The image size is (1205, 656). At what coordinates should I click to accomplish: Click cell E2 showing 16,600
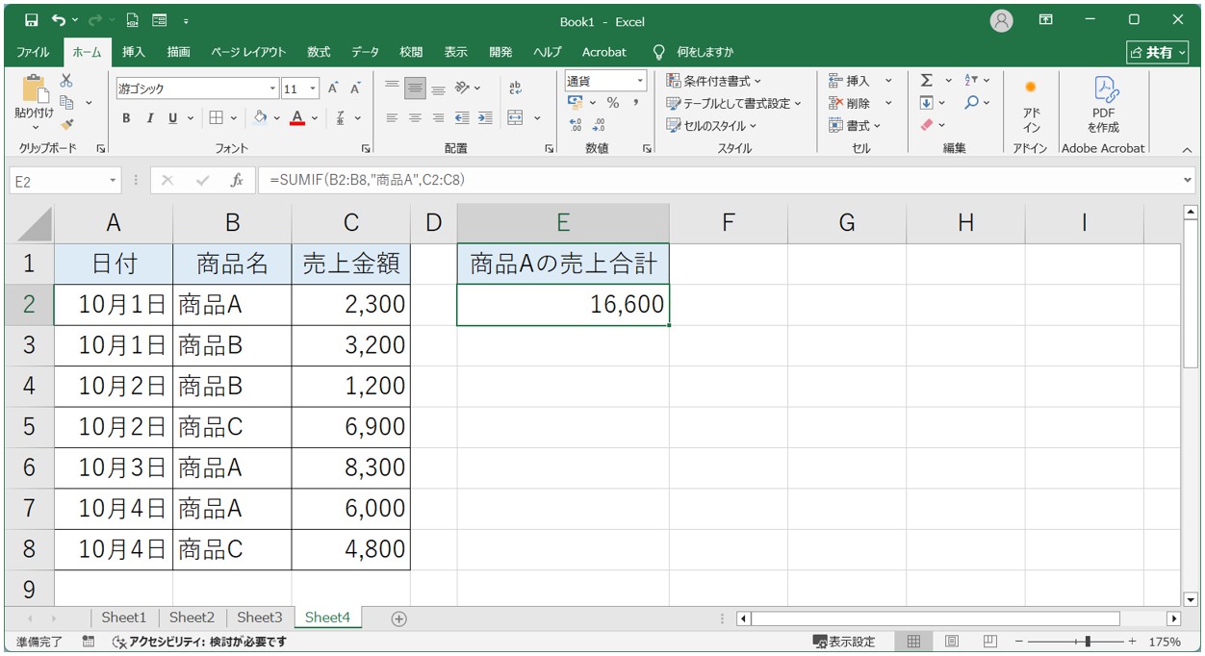tap(563, 303)
